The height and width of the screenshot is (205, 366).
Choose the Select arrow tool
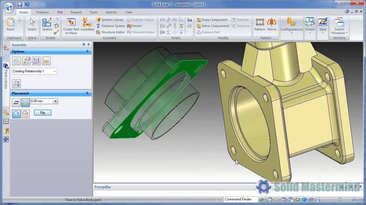click(32, 24)
